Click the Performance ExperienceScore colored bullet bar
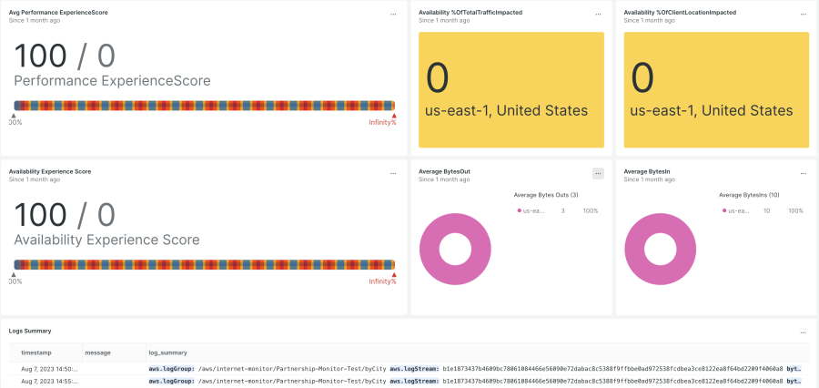The width and height of the screenshot is (819, 388). (204, 106)
